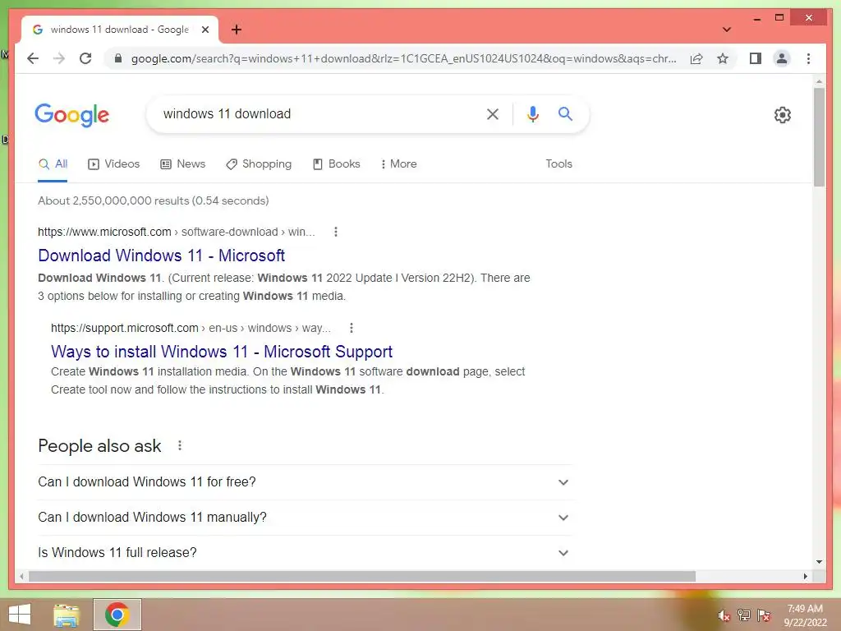This screenshot has width=841, height=631.
Task: Start voice search with microphone
Action: pyautogui.click(x=532, y=113)
